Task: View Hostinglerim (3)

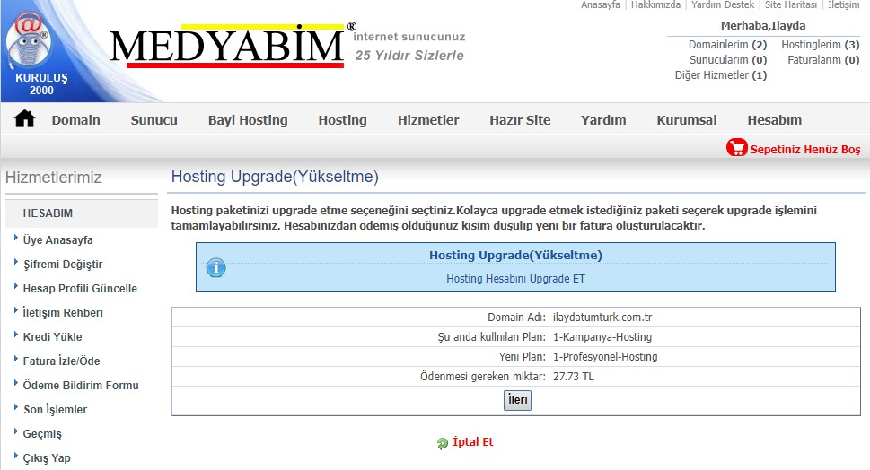Action: coord(821,45)
